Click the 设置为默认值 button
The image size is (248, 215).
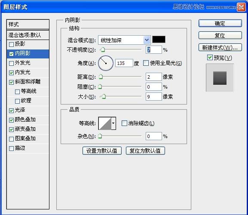(102, 150)
